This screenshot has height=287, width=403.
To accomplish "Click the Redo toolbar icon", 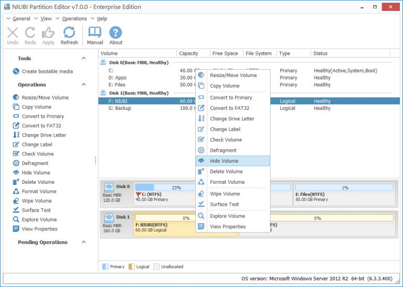I will click(30, 36).
